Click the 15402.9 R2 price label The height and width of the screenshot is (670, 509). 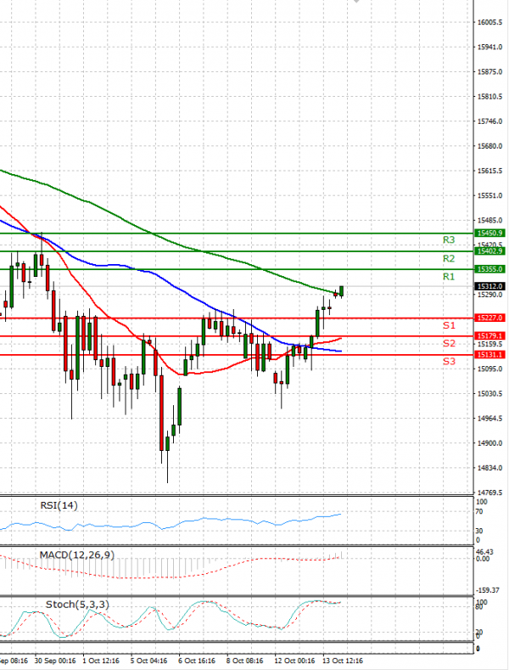click(x=489, y=251)
